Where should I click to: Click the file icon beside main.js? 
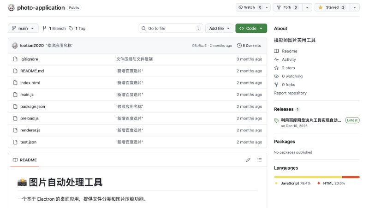pyautogui.click(x=15, y=95)
